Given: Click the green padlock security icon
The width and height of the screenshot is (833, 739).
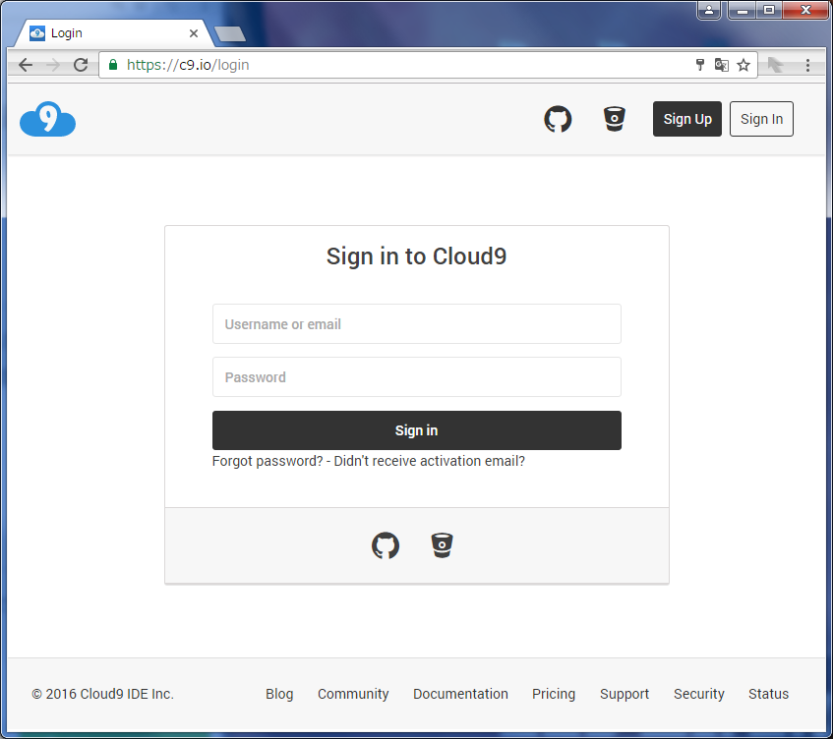Looking at the screenshot, I should click(x=113, y=65).
